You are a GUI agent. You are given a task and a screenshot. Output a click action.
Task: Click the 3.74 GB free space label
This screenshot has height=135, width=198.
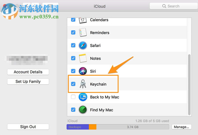(x=133, y=127)
